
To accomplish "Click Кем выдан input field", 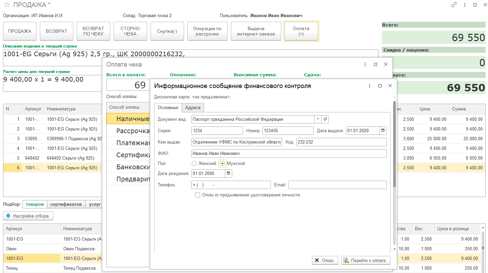I will pyautogui.click(x=237, y=142).
